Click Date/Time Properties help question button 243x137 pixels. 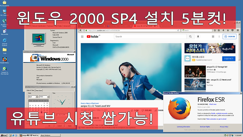pos(72,87)
